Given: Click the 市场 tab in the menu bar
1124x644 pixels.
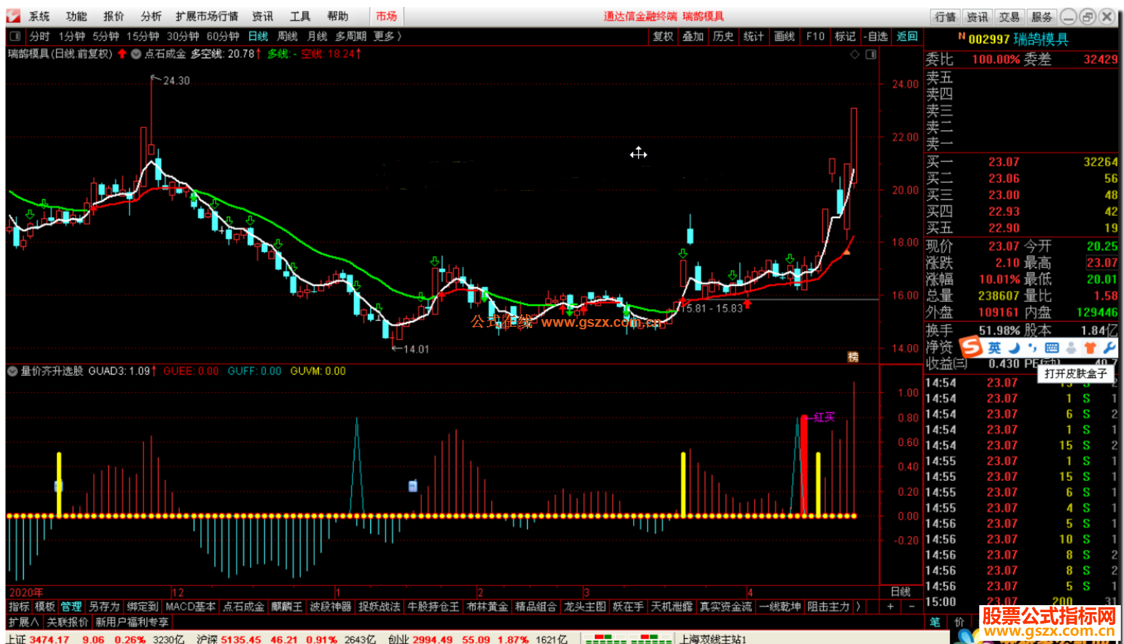Looking at the screenshot, I should point(386,17).
